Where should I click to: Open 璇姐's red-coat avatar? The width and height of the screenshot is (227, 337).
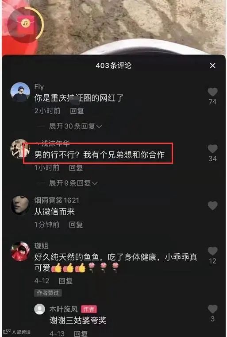click(20, 251)
